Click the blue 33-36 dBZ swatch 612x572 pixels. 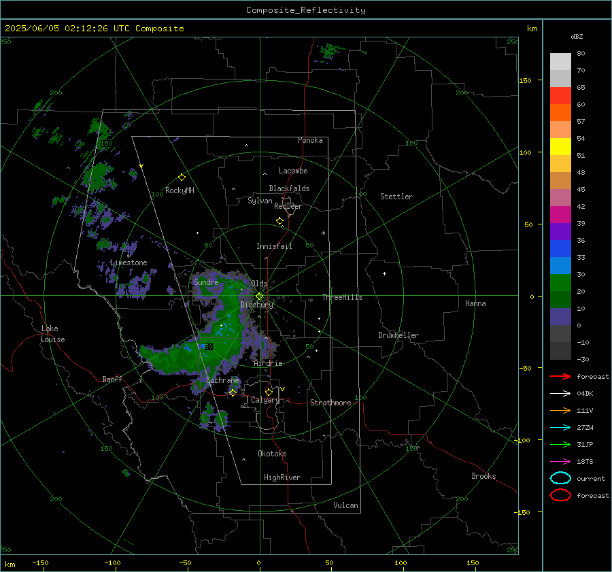560,249
